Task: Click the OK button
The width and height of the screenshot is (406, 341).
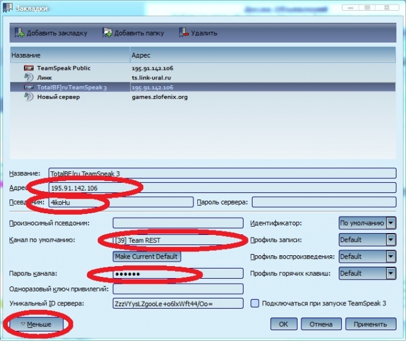Action: (284, 324)
